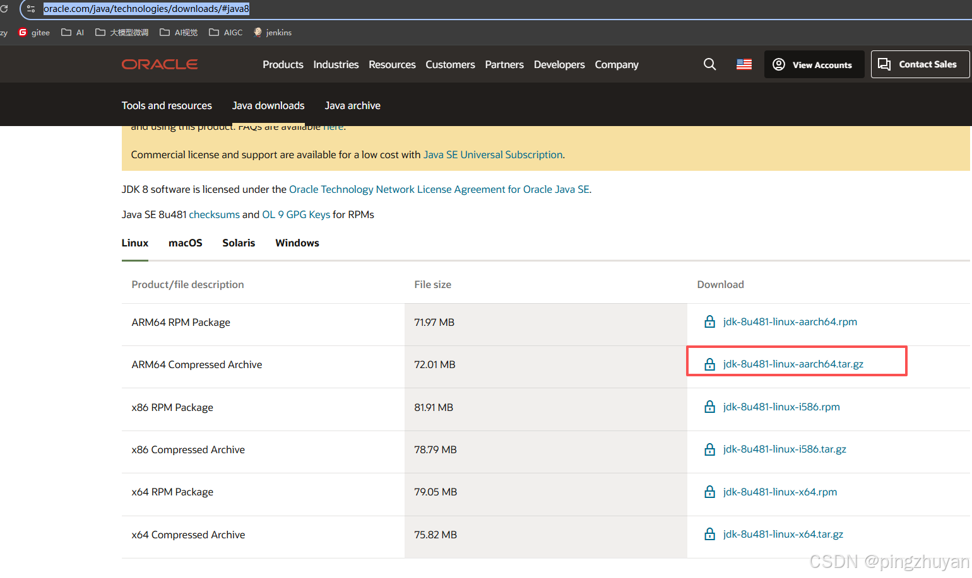
Task: Select the Linux tab
Action: (135, 243)
